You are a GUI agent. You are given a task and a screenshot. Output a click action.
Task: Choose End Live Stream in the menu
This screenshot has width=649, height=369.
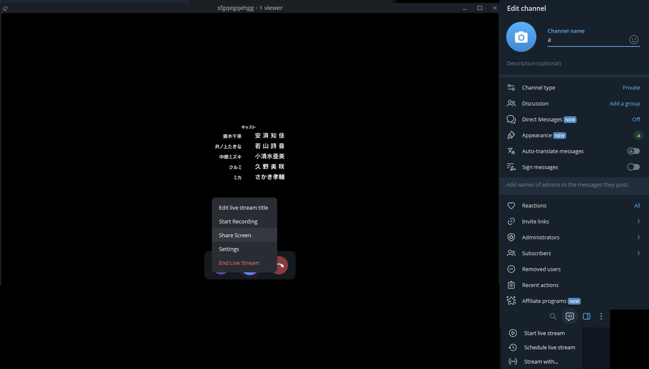[245, 263]
